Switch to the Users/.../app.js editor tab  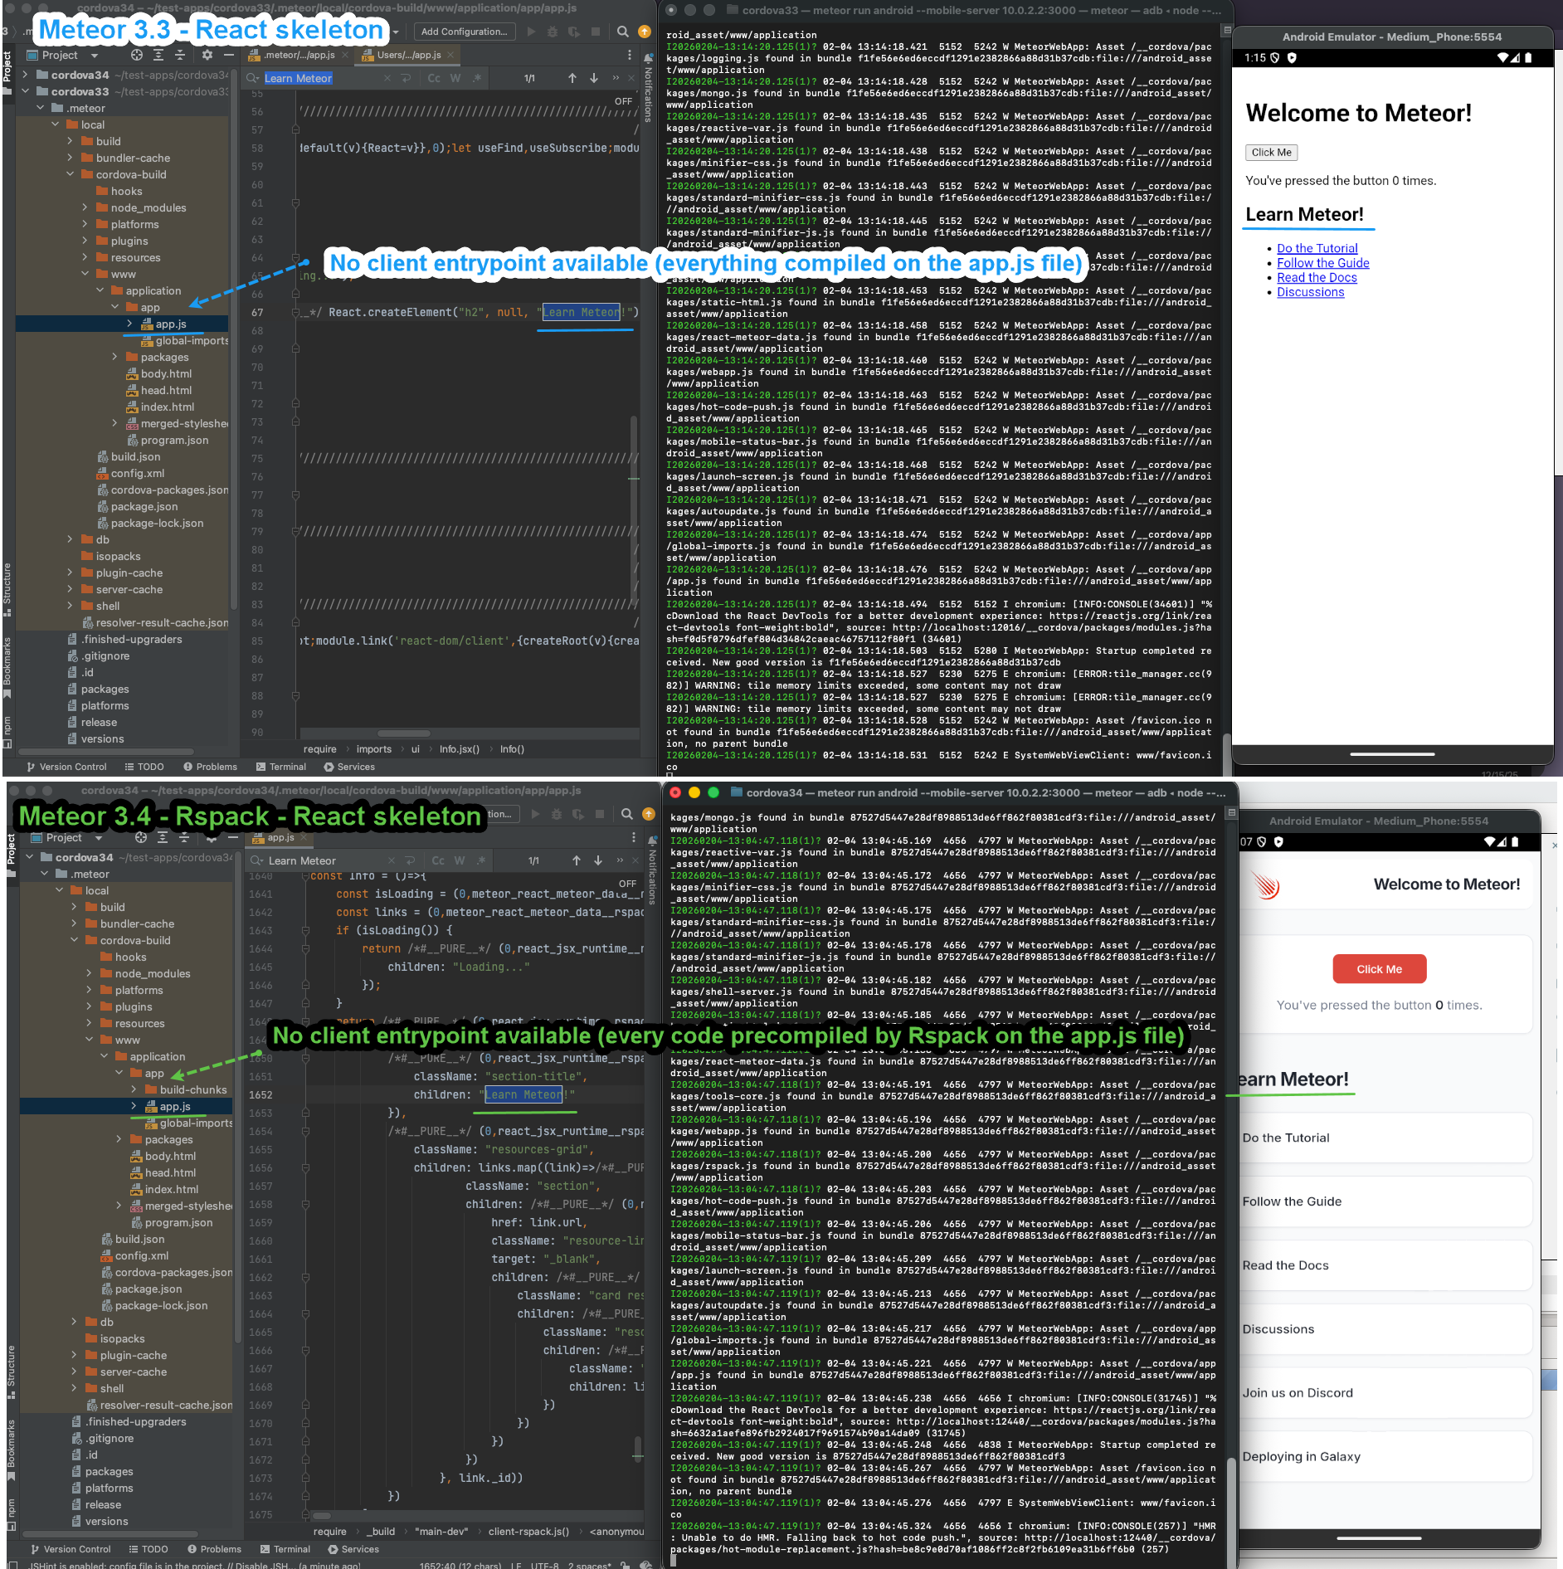click(408, 55)
